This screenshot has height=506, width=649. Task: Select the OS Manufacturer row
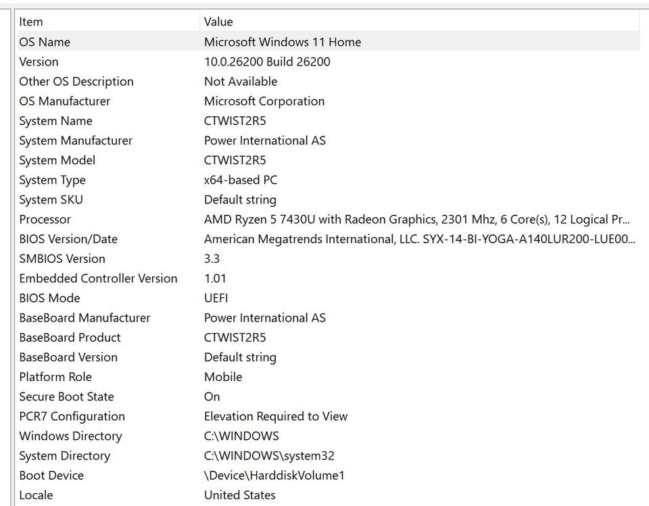coord(64,101)
